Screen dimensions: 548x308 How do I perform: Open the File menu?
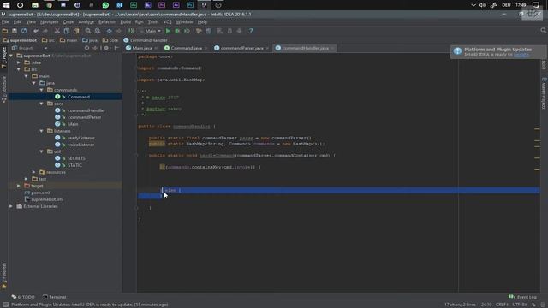click(5, 22)
